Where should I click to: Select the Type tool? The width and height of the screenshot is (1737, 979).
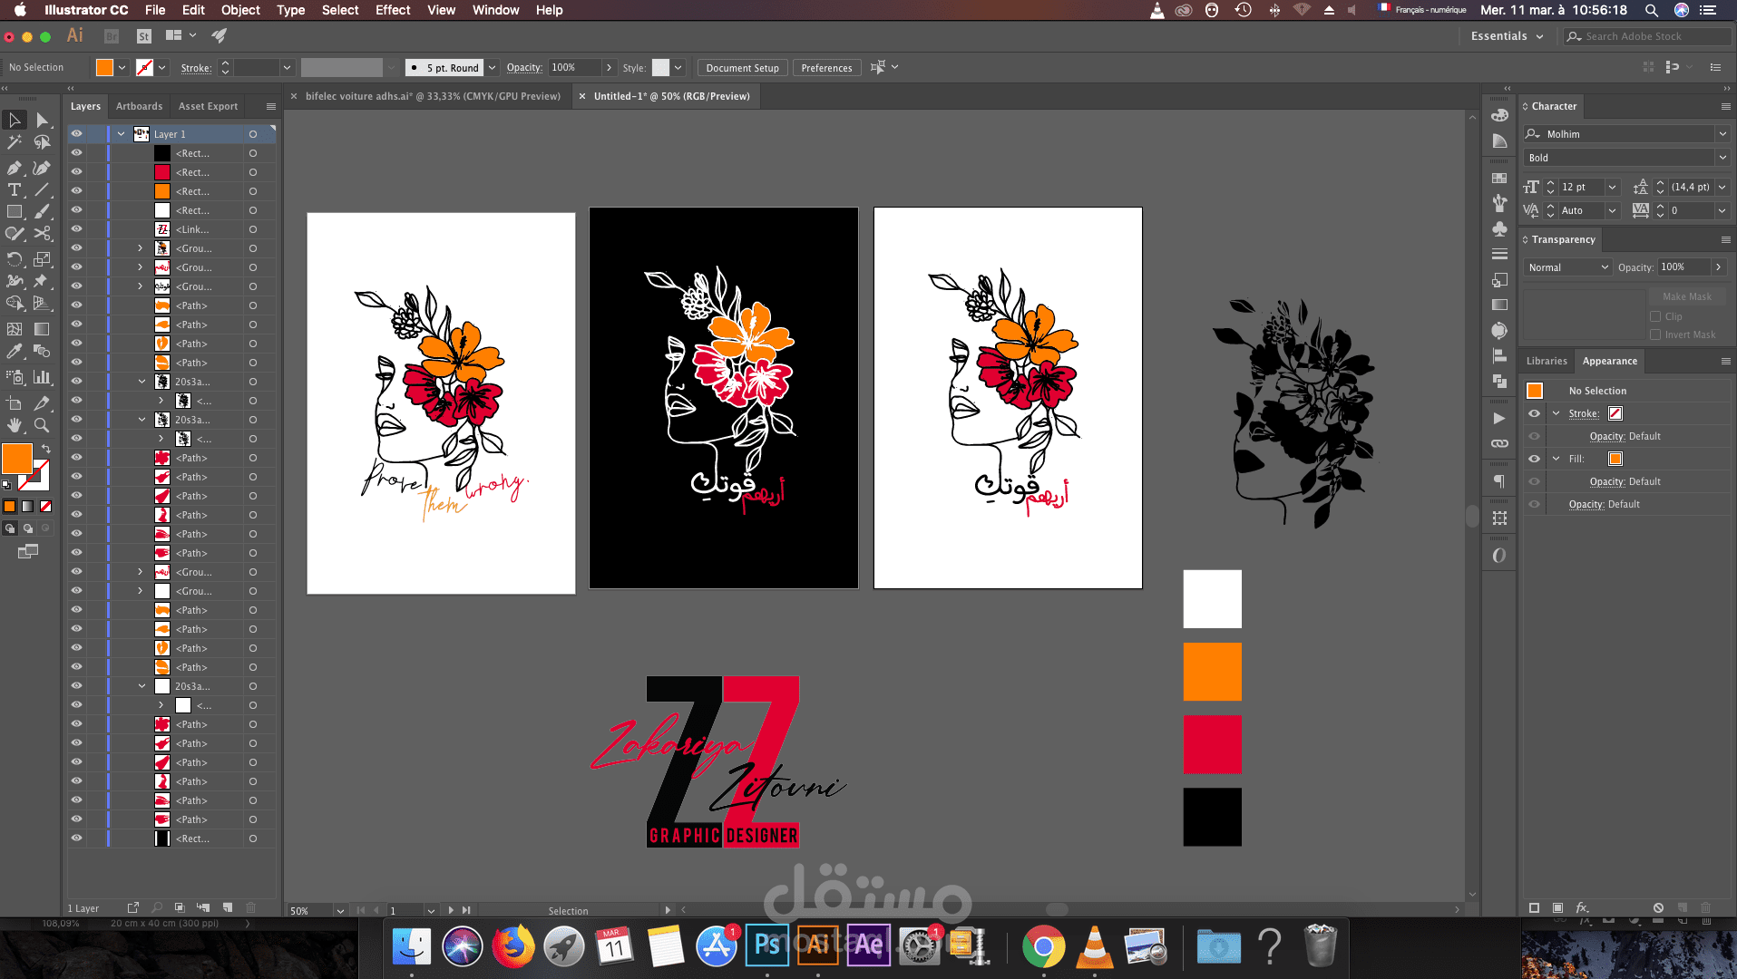[15, 189]
